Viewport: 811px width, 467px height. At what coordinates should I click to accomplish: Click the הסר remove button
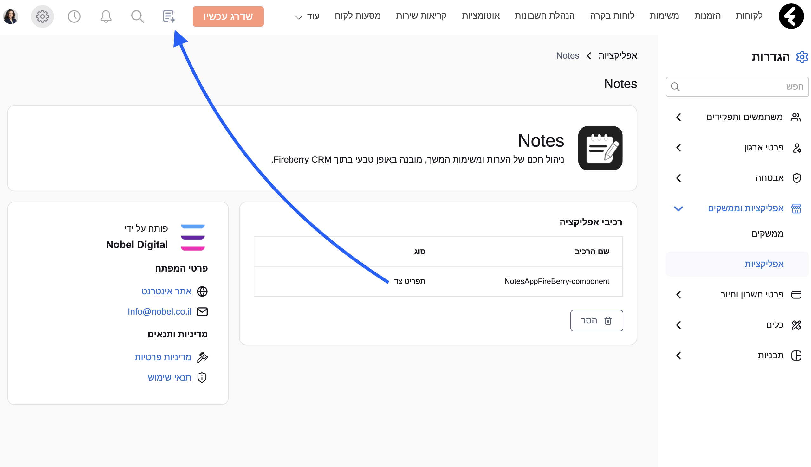point(596,320)
